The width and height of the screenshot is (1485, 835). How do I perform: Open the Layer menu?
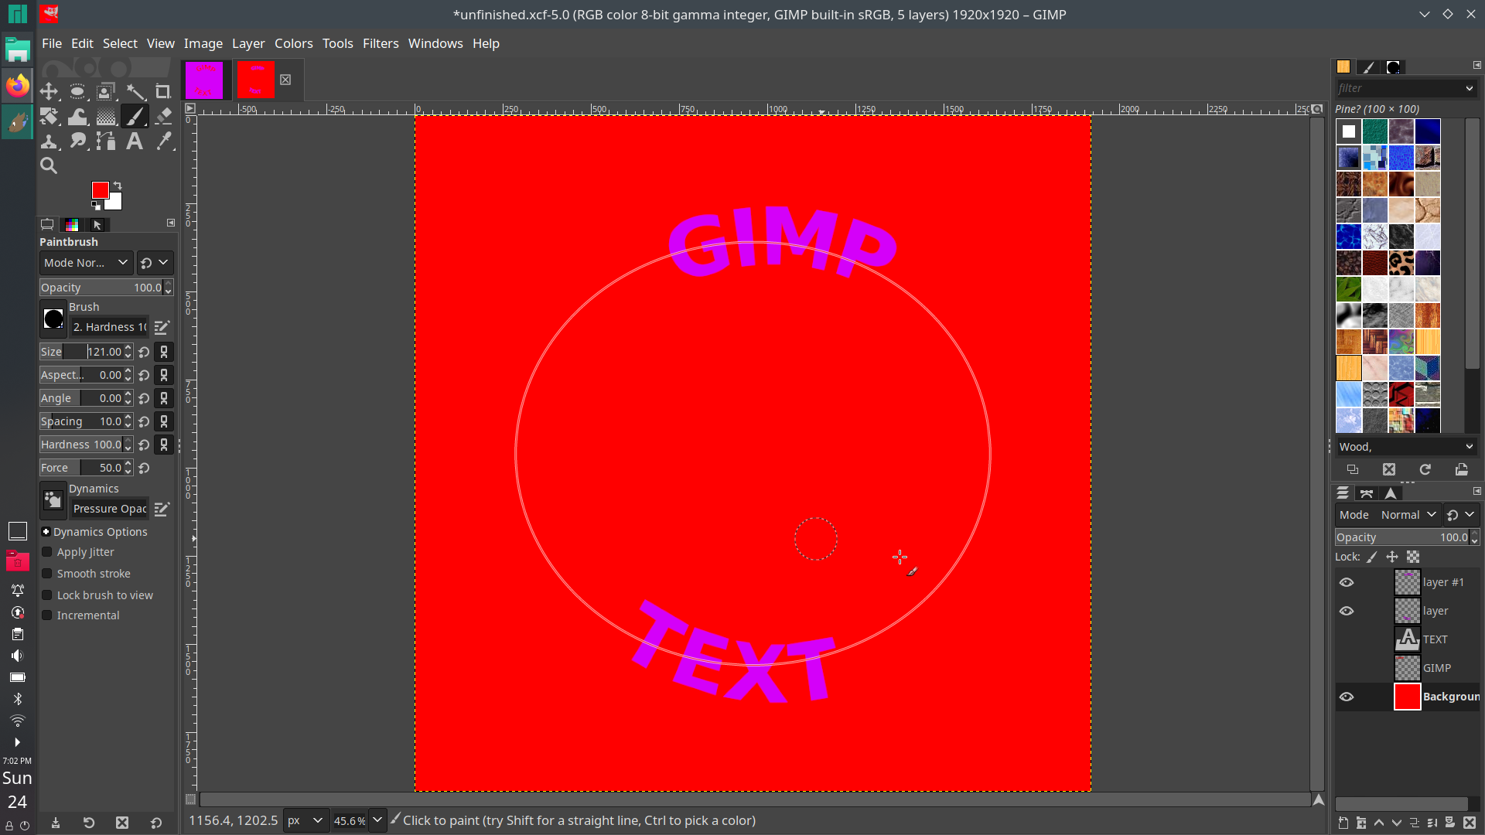pos(248,43)
